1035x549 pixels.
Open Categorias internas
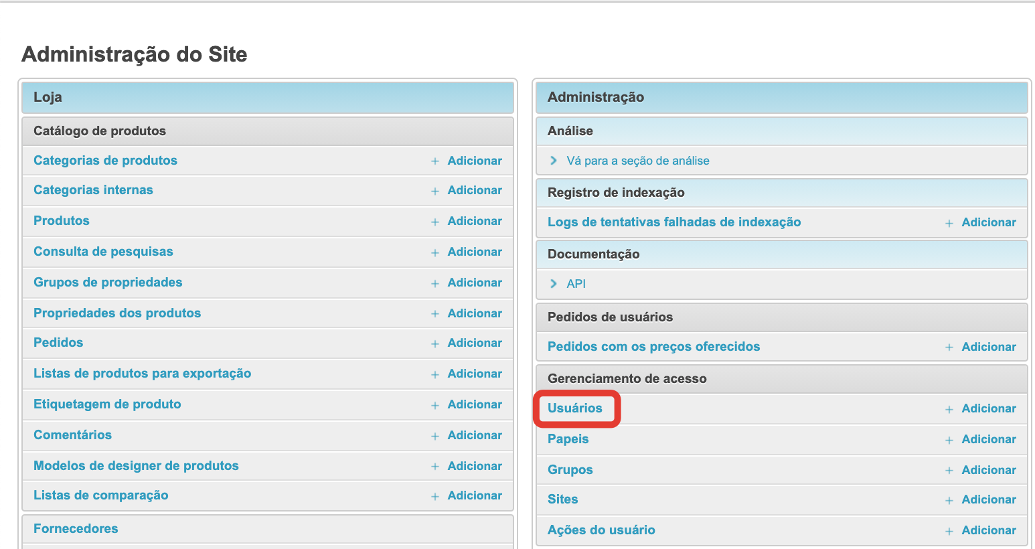point(93,190)
